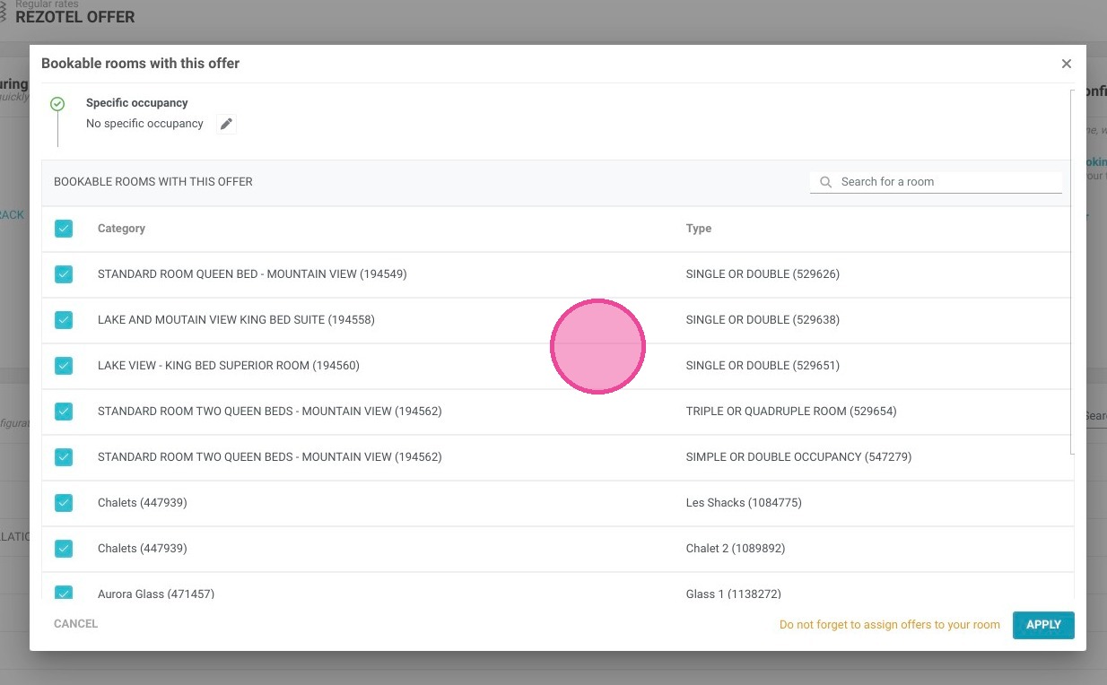Screen dimensions: 1107x685
Task: Click the search magnifier icon
Action: point(825,182)
